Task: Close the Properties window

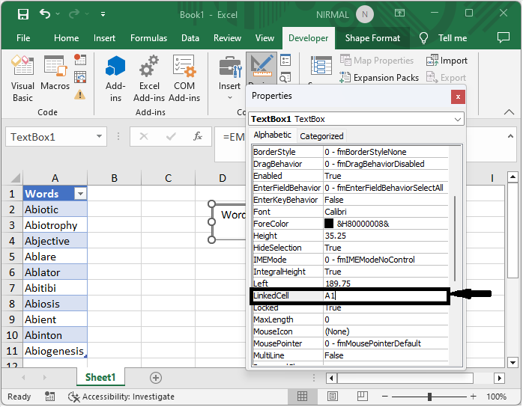Action: coord(458,97)
